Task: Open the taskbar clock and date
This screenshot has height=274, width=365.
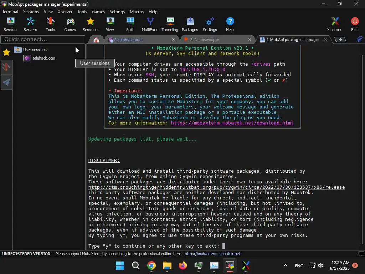Action: click(340, 265)
